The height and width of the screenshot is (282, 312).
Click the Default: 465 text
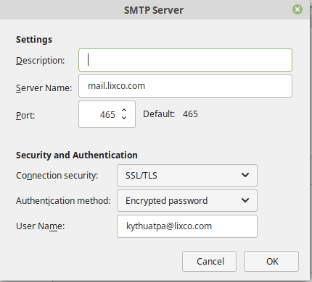171,114
